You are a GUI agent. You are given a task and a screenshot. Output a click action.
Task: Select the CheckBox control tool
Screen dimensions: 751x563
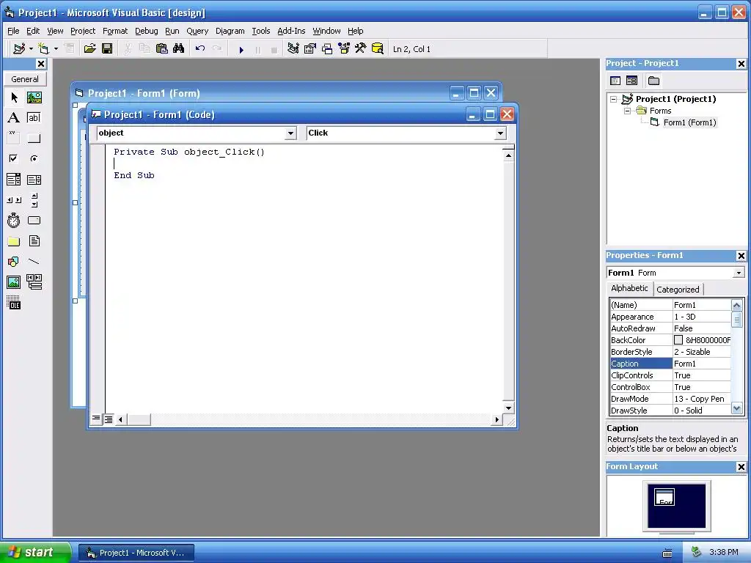pyautogui.click(x=14, y=158)
